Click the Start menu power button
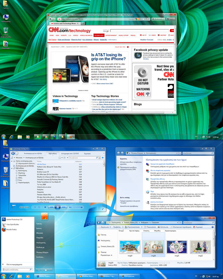223x279 pixels. click(39, 270)
